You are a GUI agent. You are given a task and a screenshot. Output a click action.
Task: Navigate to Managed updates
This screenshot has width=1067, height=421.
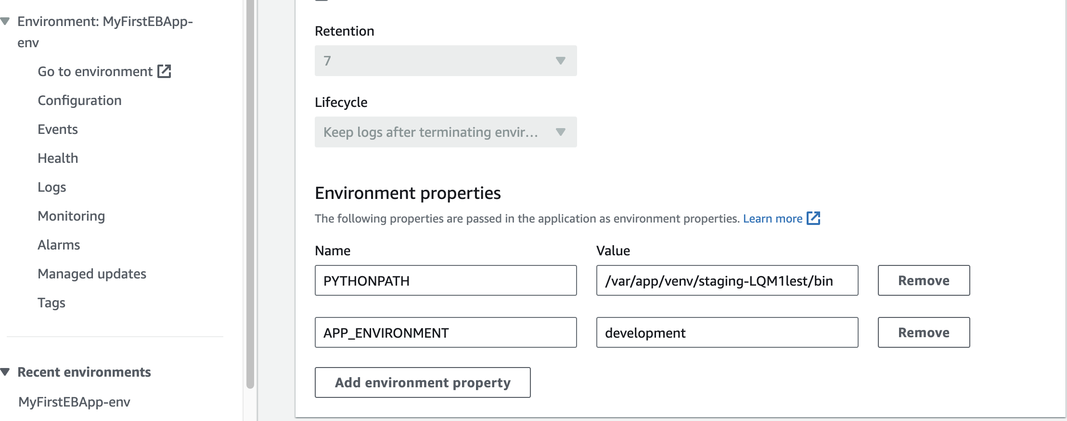92,274
